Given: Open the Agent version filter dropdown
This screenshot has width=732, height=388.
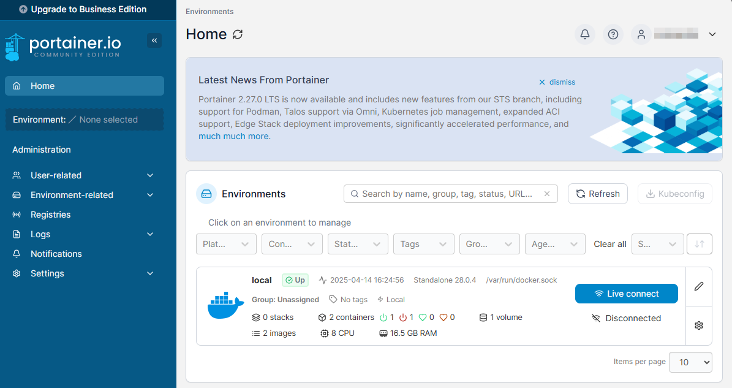Looking at the screenshot, I should 555,244.
